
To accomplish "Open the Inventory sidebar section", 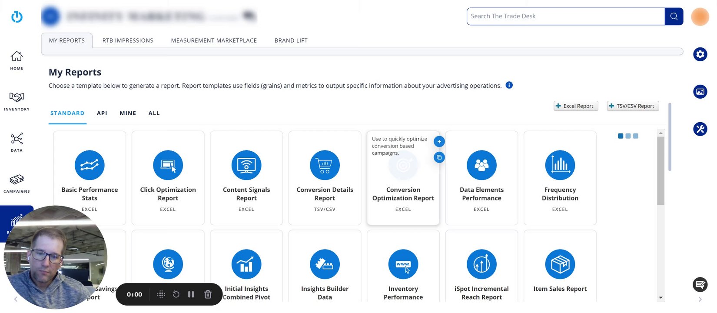I will pos(17,101).
